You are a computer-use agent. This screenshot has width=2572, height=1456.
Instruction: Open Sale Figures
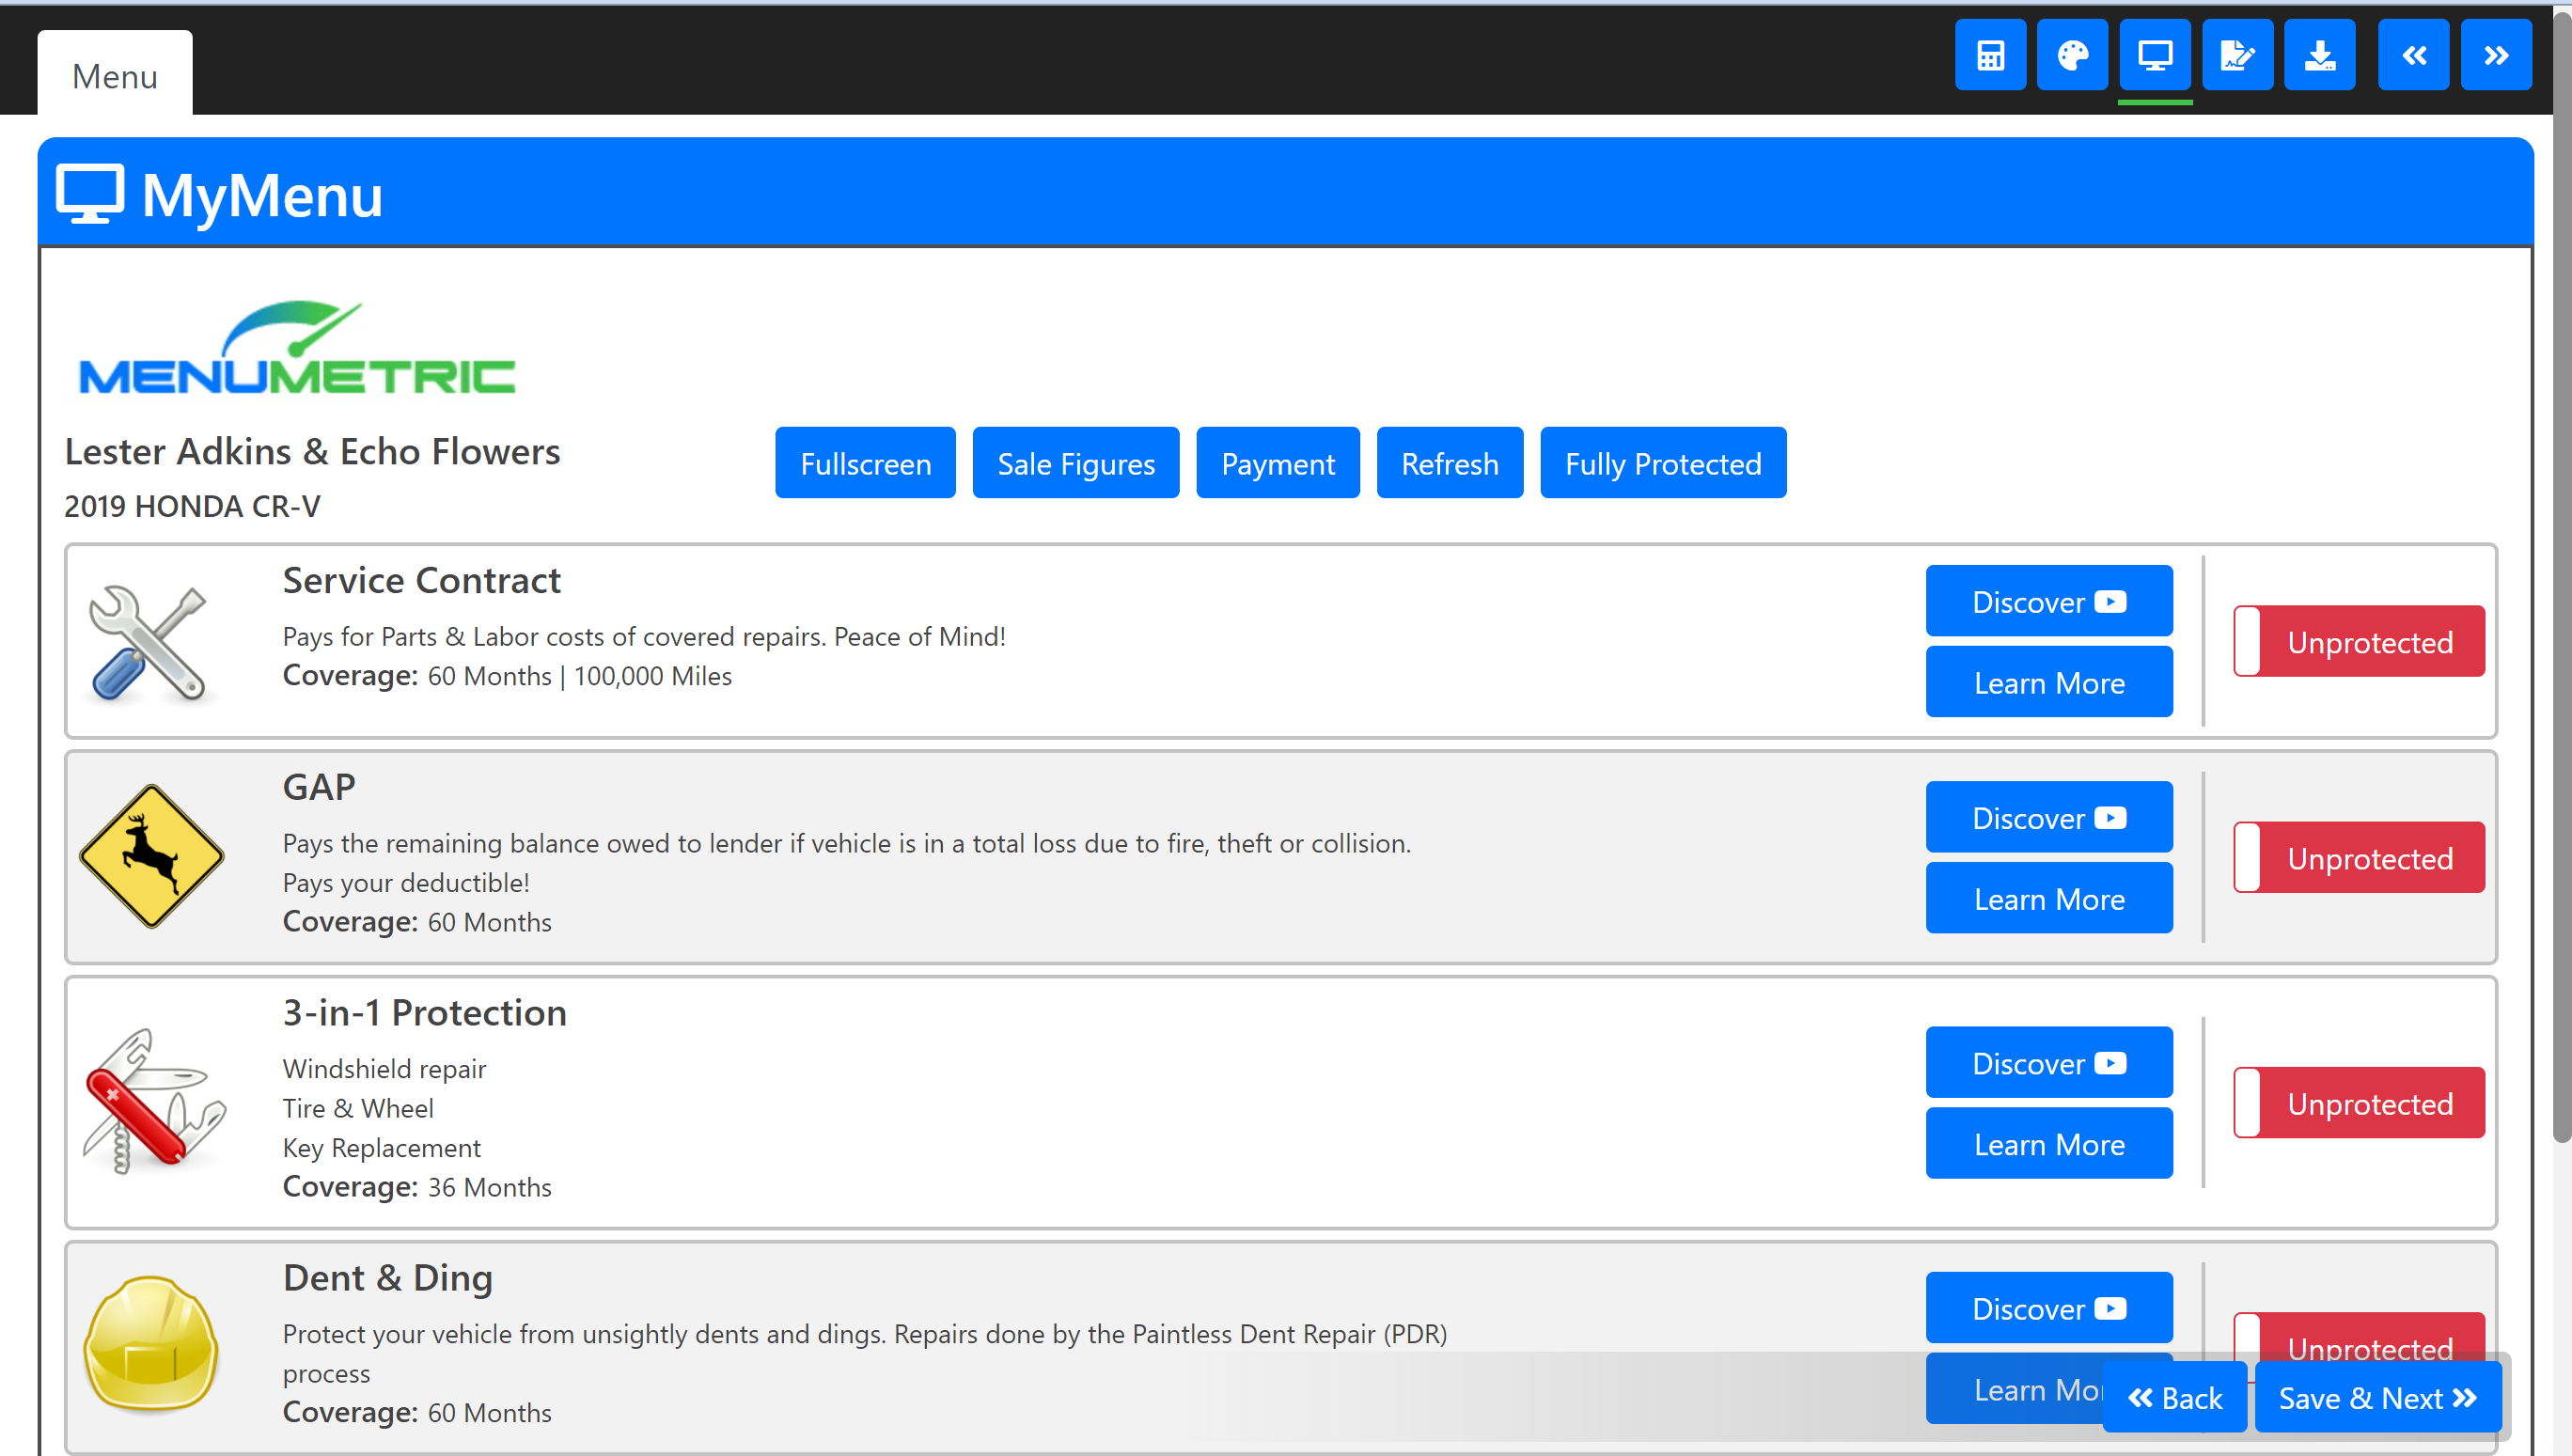click(x=1076, y=463)
